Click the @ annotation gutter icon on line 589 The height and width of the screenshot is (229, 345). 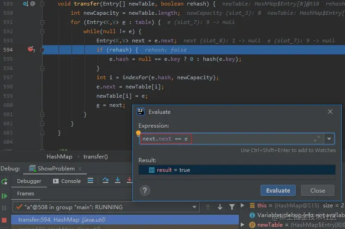(33, 4)
